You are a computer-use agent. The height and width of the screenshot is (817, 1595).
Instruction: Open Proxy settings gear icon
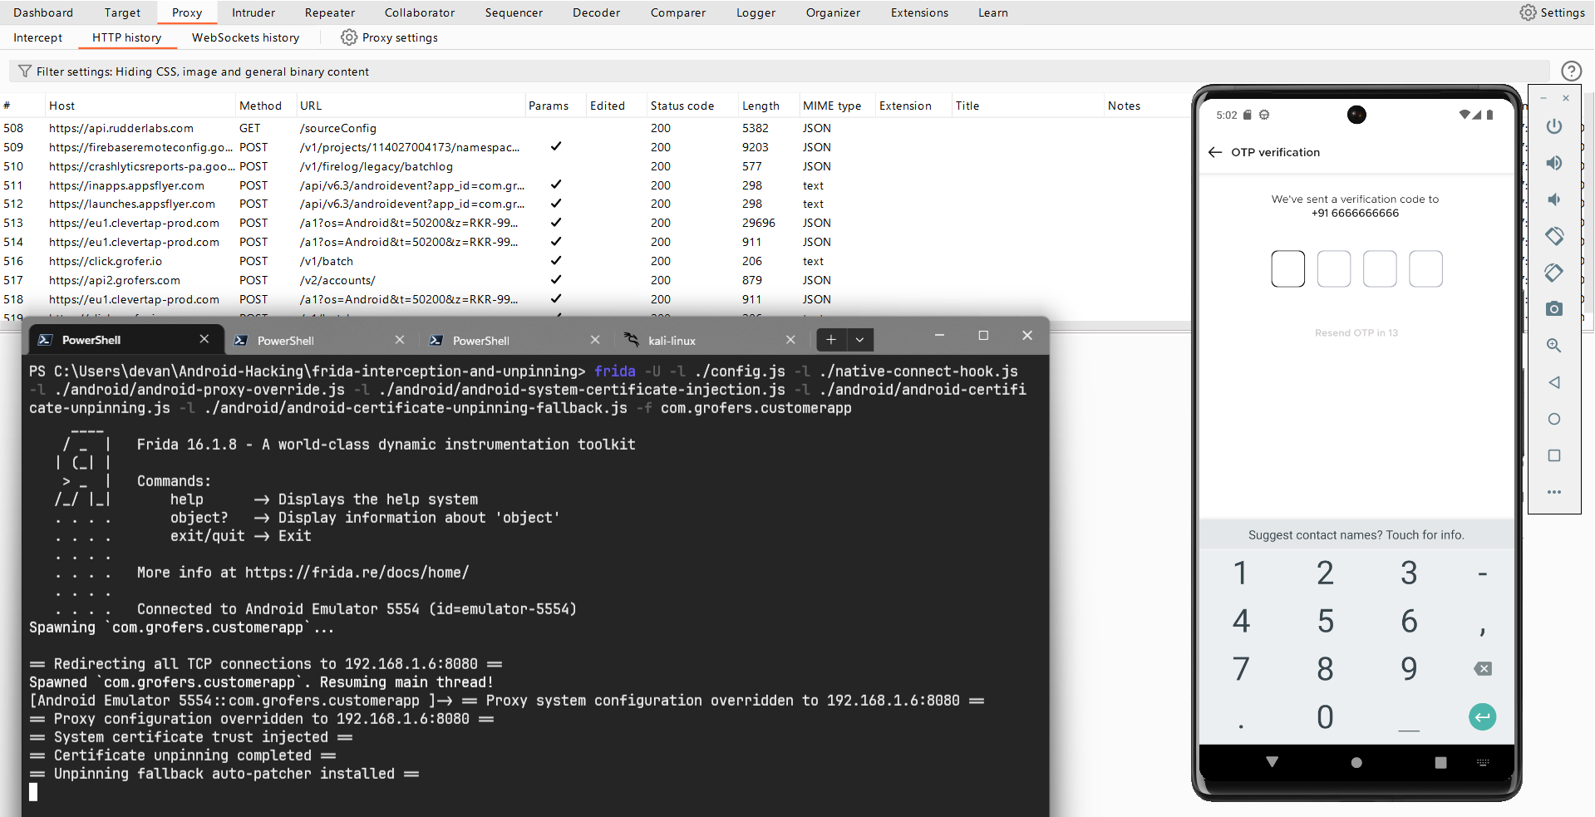click(x=349, y=37)
